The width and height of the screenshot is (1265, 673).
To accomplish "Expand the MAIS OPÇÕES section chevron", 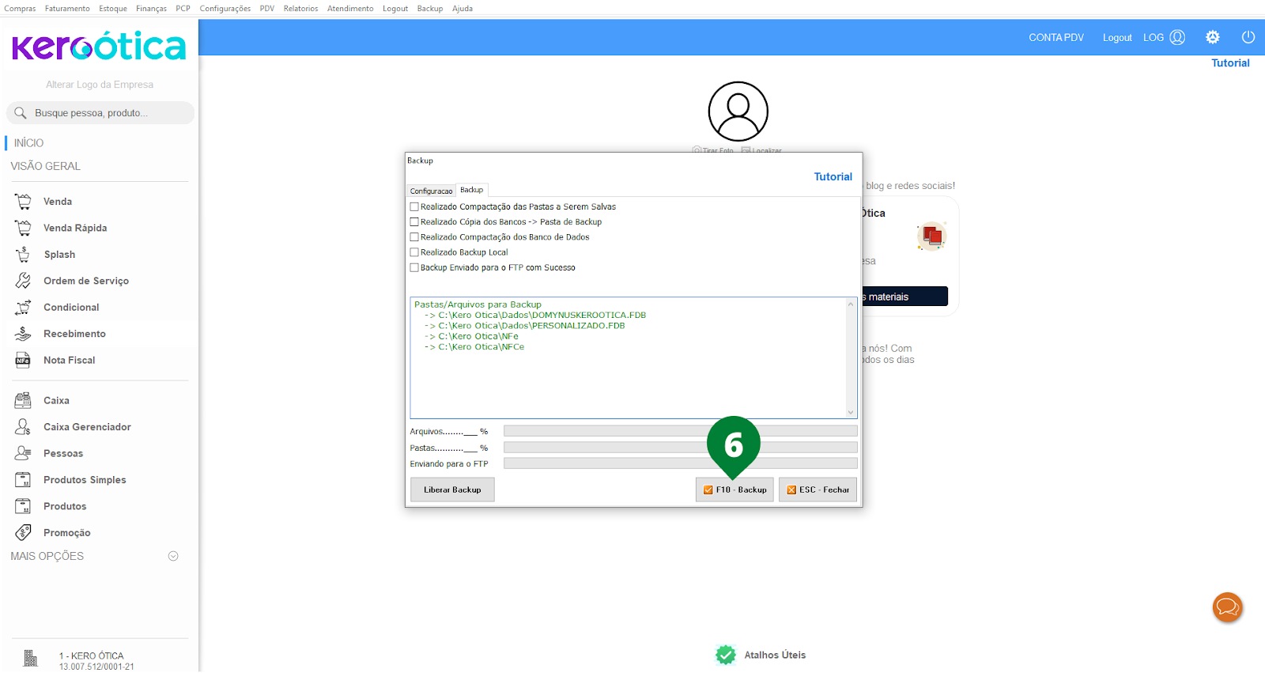I will 173,557.
